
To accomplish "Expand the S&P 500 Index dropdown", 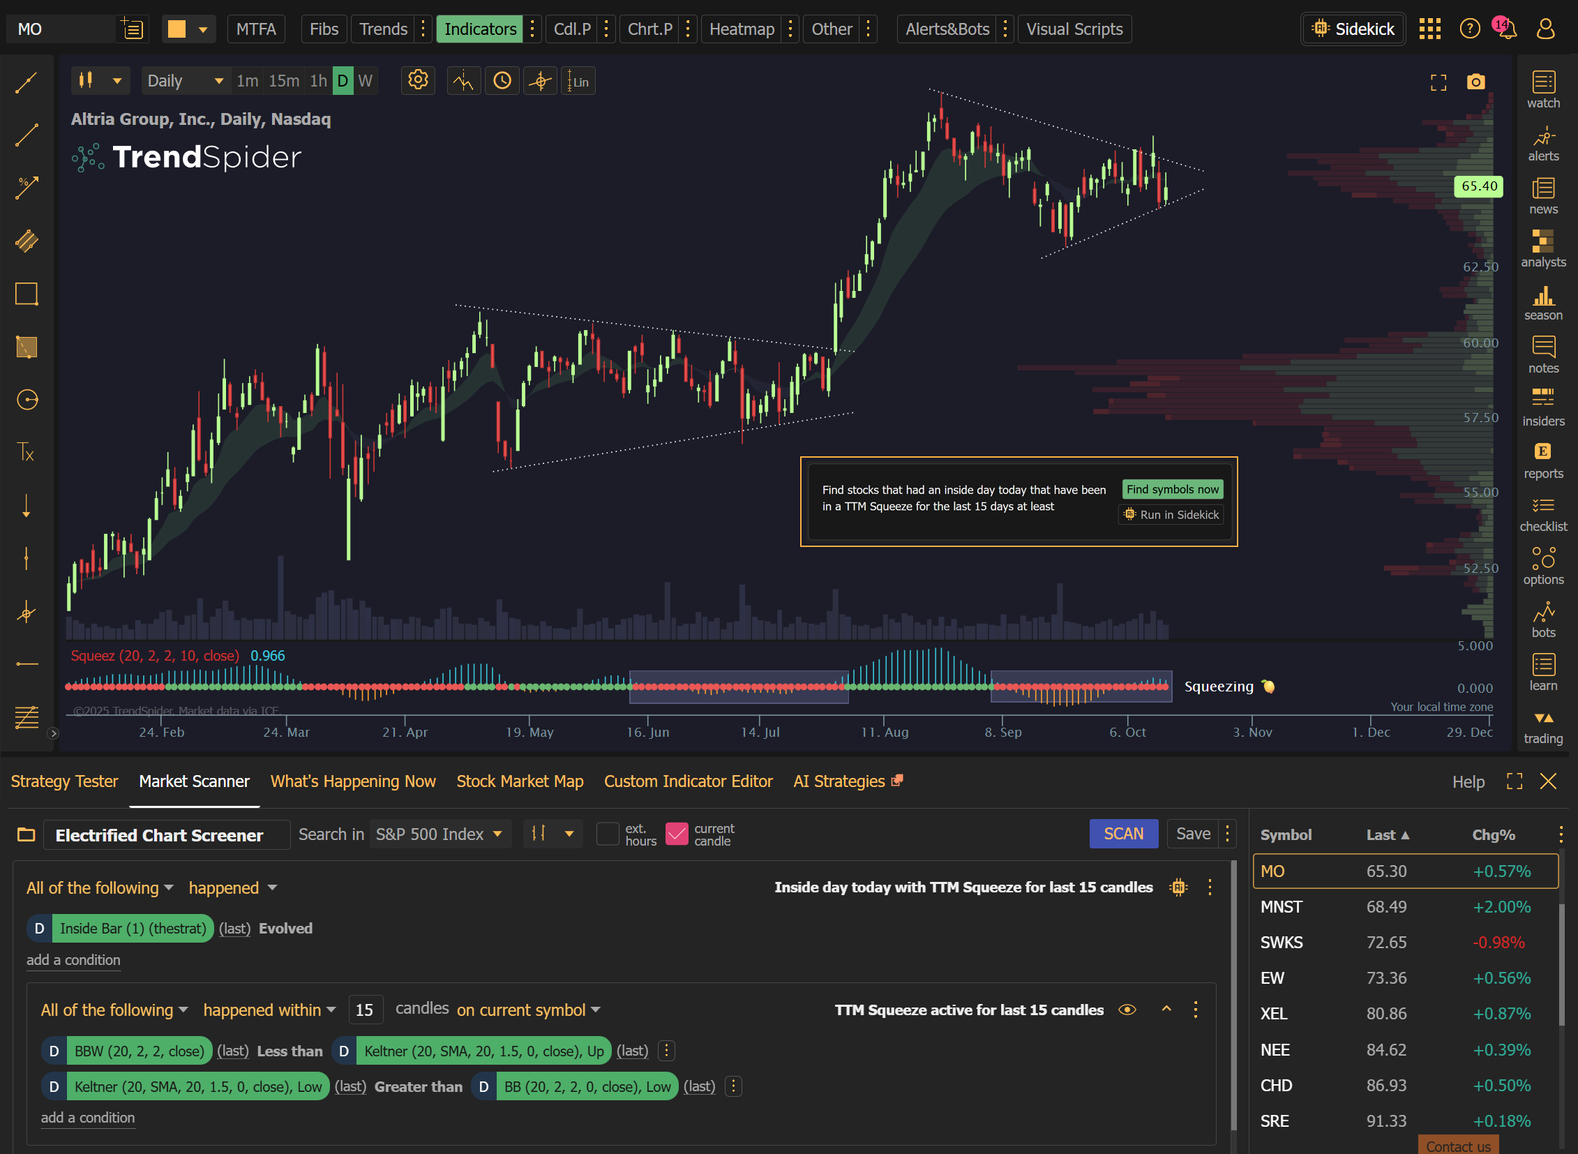I will (x=439, y=834).
